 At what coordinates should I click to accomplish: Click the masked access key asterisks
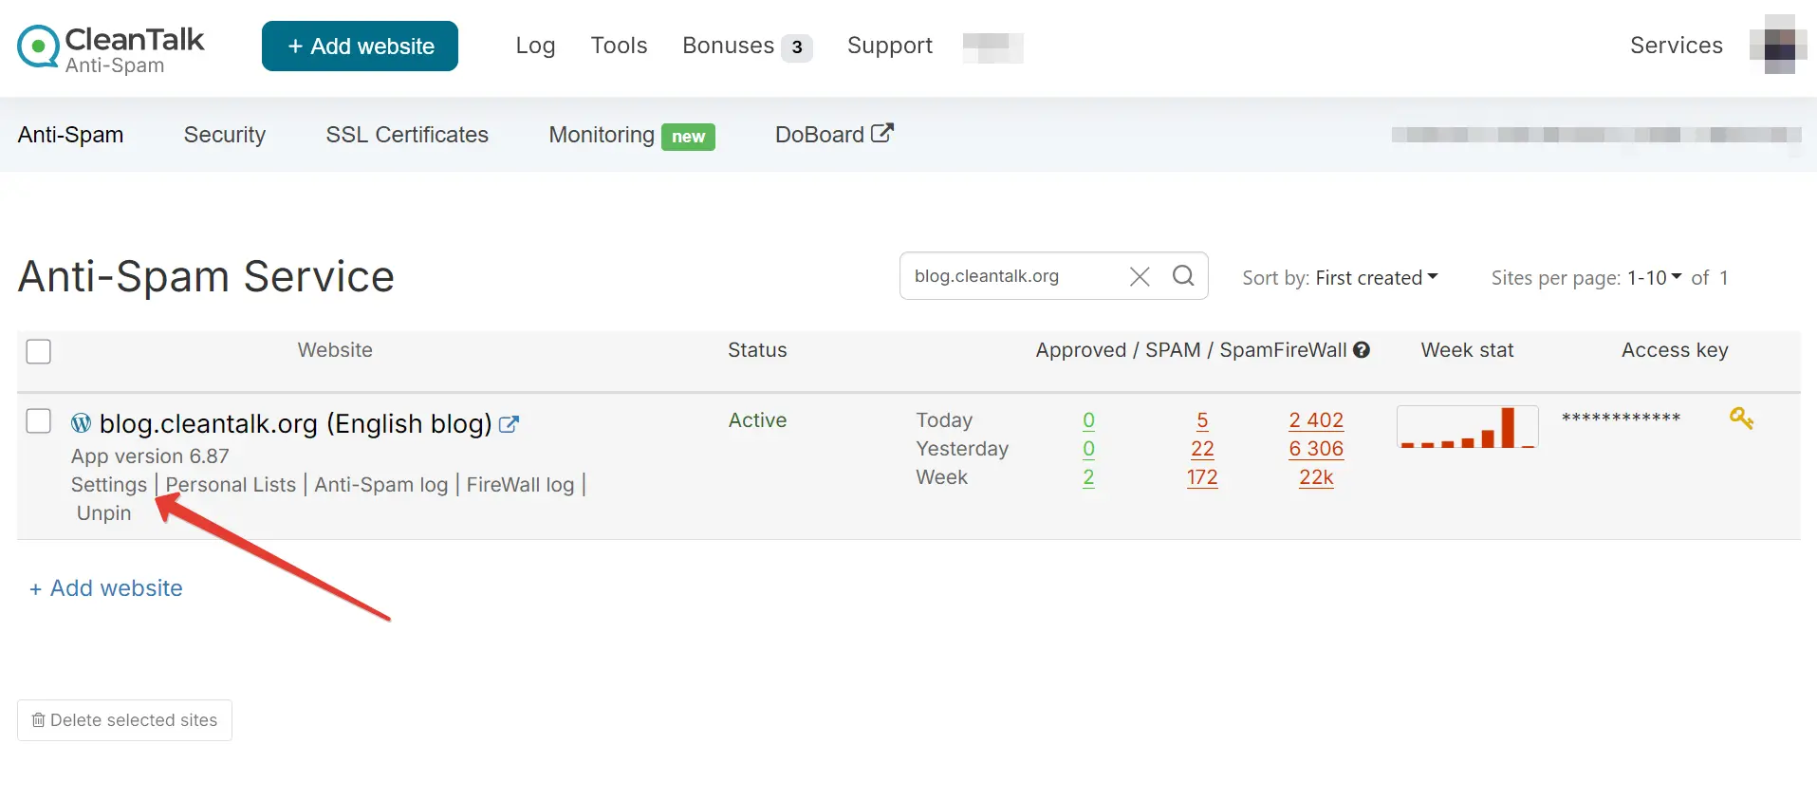pyautogui.click(x=1621, y=419)
